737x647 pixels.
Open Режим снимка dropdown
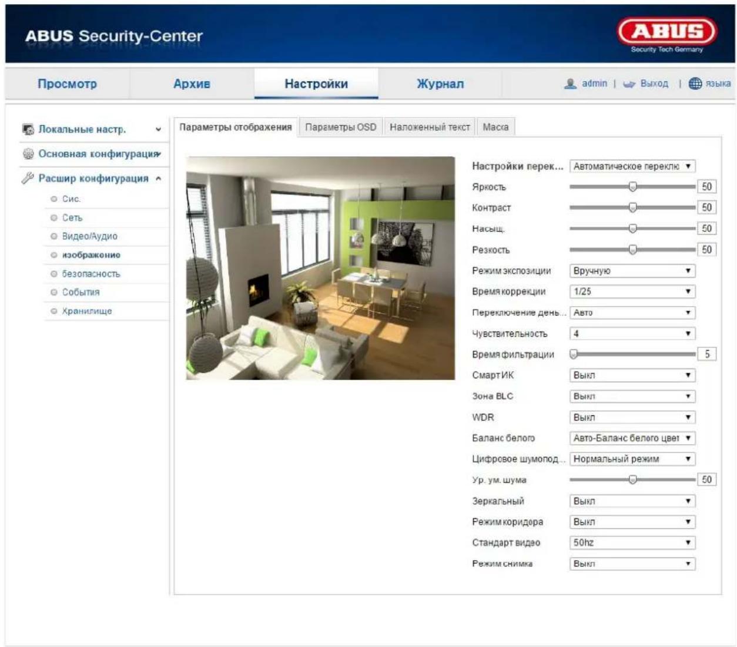(632, 564)
